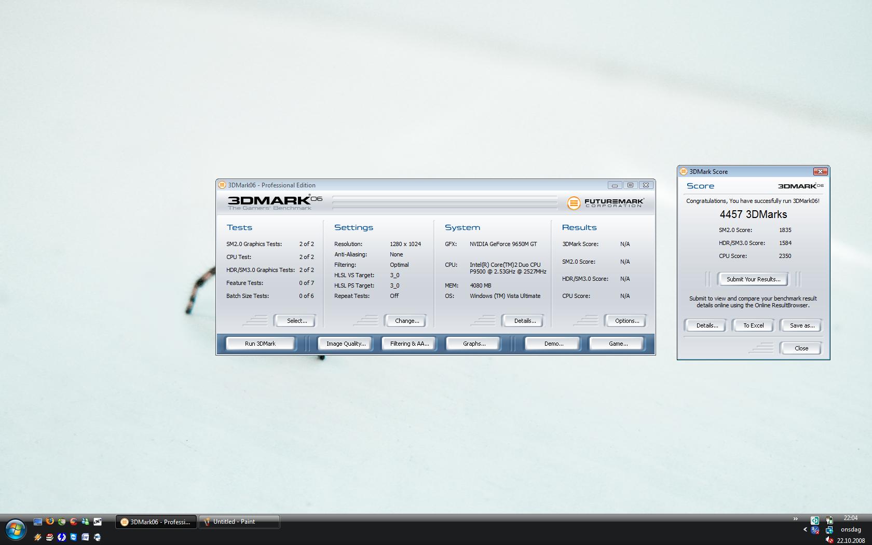Click OS value Windows Vista Ultimate
The height and width of the screenshot is (545, 872).
pyautogui.click(x=505, y=296)
